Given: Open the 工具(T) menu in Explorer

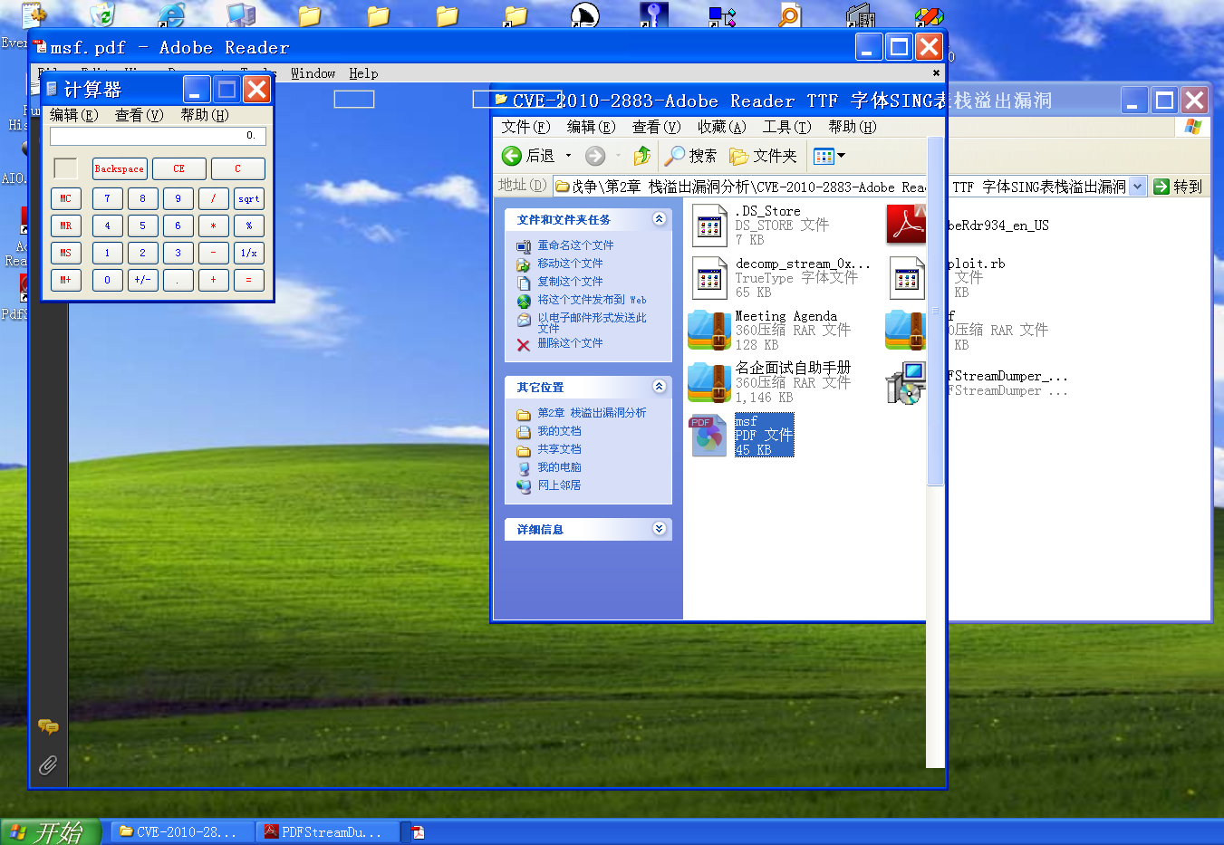Looking at the screenshot, I should click(x=786, y=127).
